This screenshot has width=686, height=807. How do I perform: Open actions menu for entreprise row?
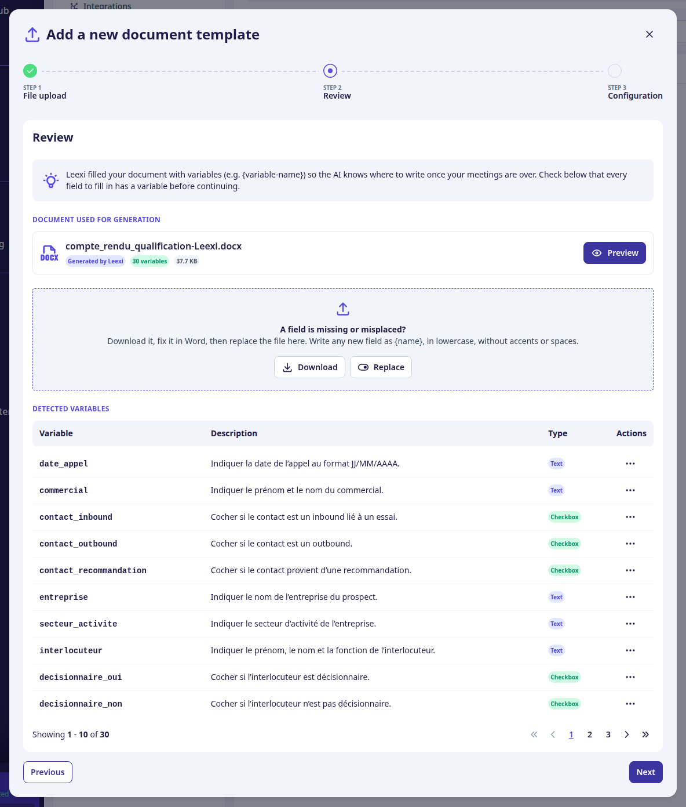click(630, 597)
